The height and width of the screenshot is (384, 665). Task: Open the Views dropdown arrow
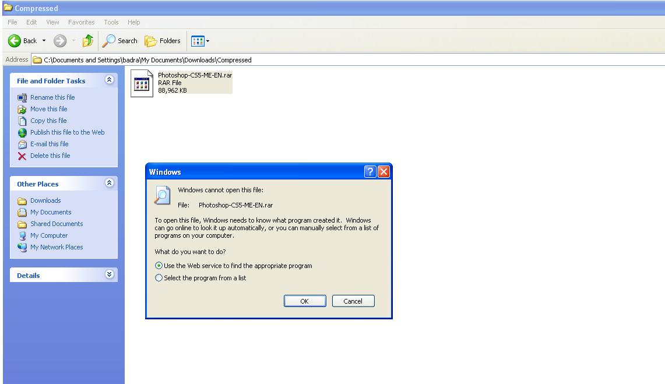coord(208,41)
